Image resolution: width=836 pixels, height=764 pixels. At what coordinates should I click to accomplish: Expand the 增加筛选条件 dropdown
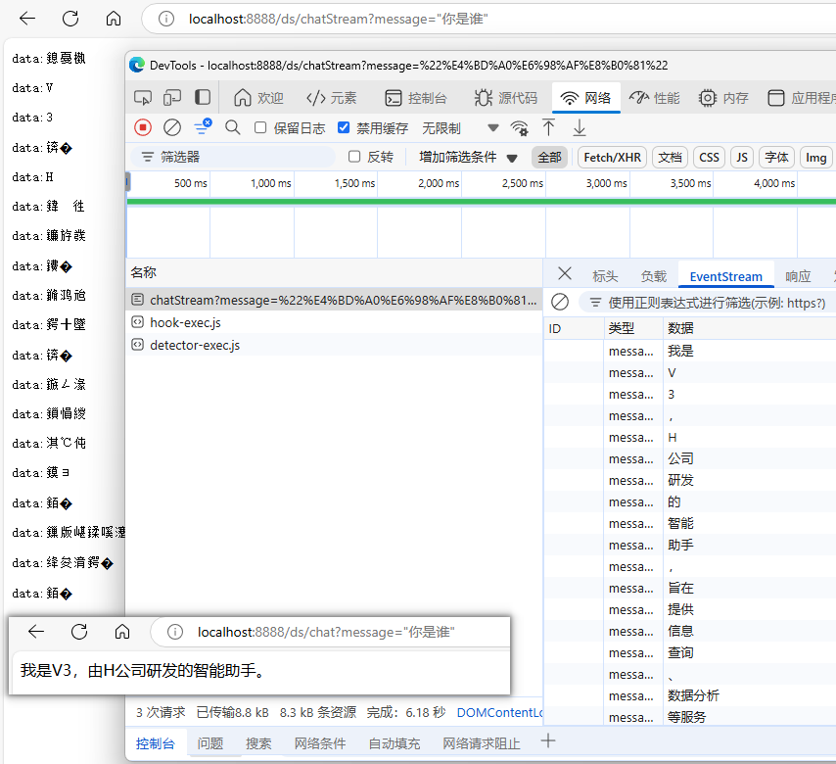[x=468, y=157]
